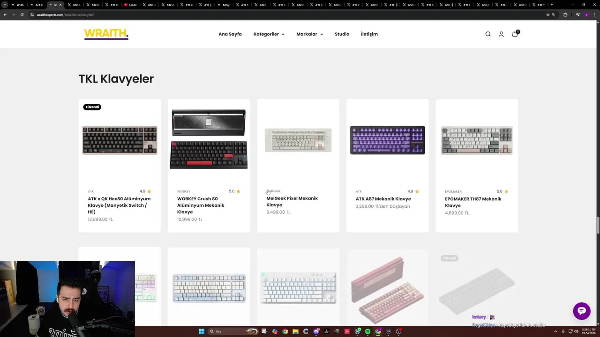Viewport: 600px width, 337px height.
Task: Open Spotify from the taskbar
Action: point(367,331)
